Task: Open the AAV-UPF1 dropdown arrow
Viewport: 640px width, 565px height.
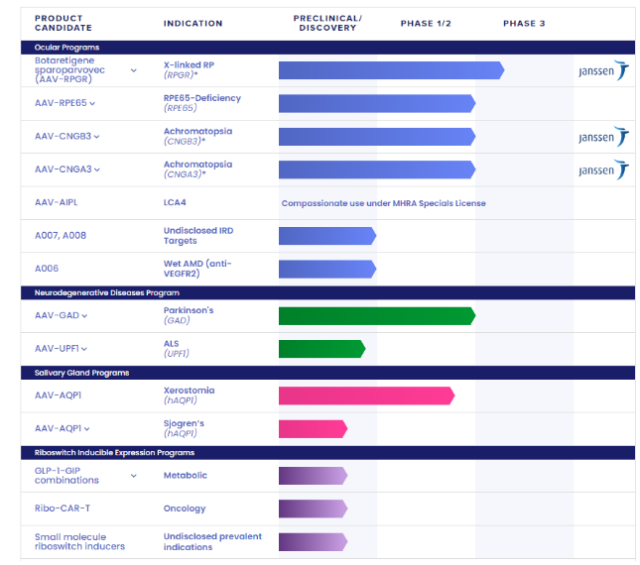Action: (84, 349)
